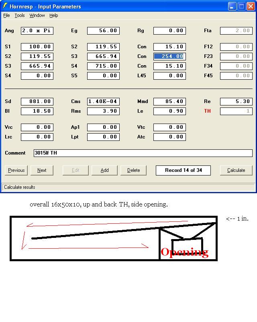The height and width of the screenshot is (322, 257).
Task: Click the 'Calculate results' status bar text
Action: [x=20, y=187]
